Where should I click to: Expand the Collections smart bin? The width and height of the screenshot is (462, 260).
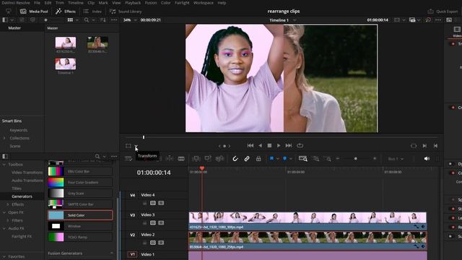click(4, 138)
